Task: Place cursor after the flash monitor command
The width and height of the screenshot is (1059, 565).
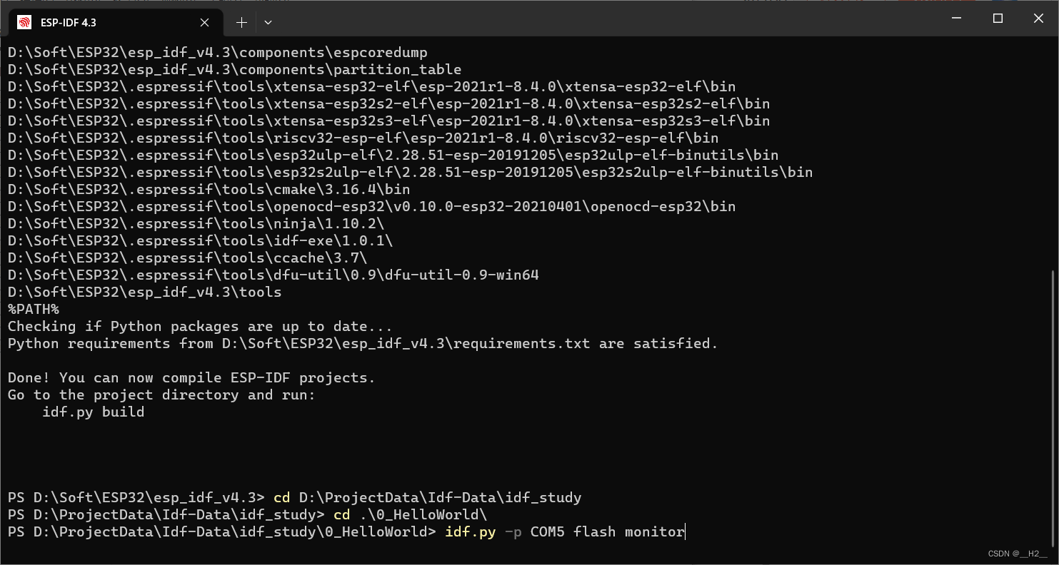Action: 684,531
